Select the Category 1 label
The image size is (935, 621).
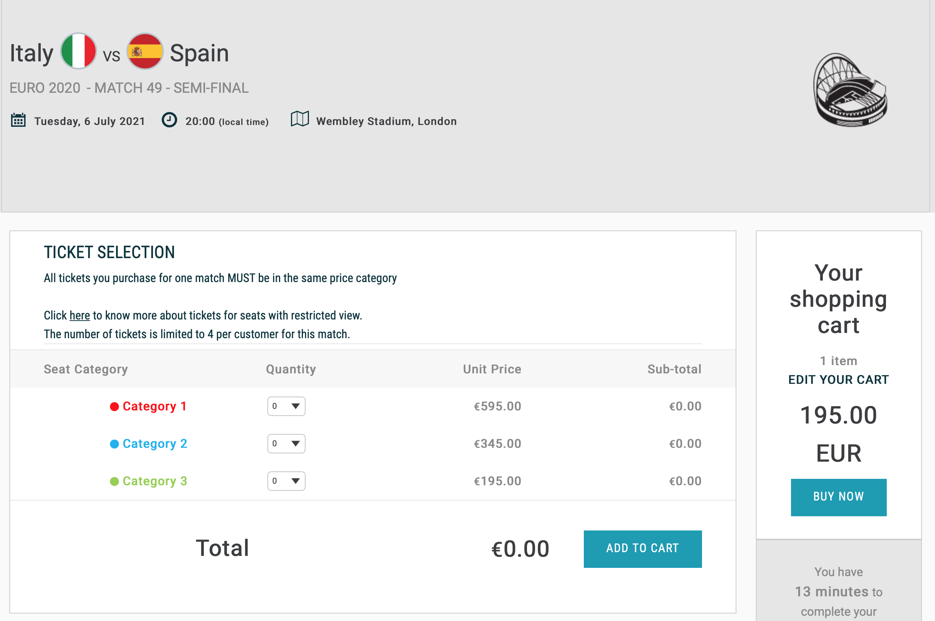click(x=154, y=406)
